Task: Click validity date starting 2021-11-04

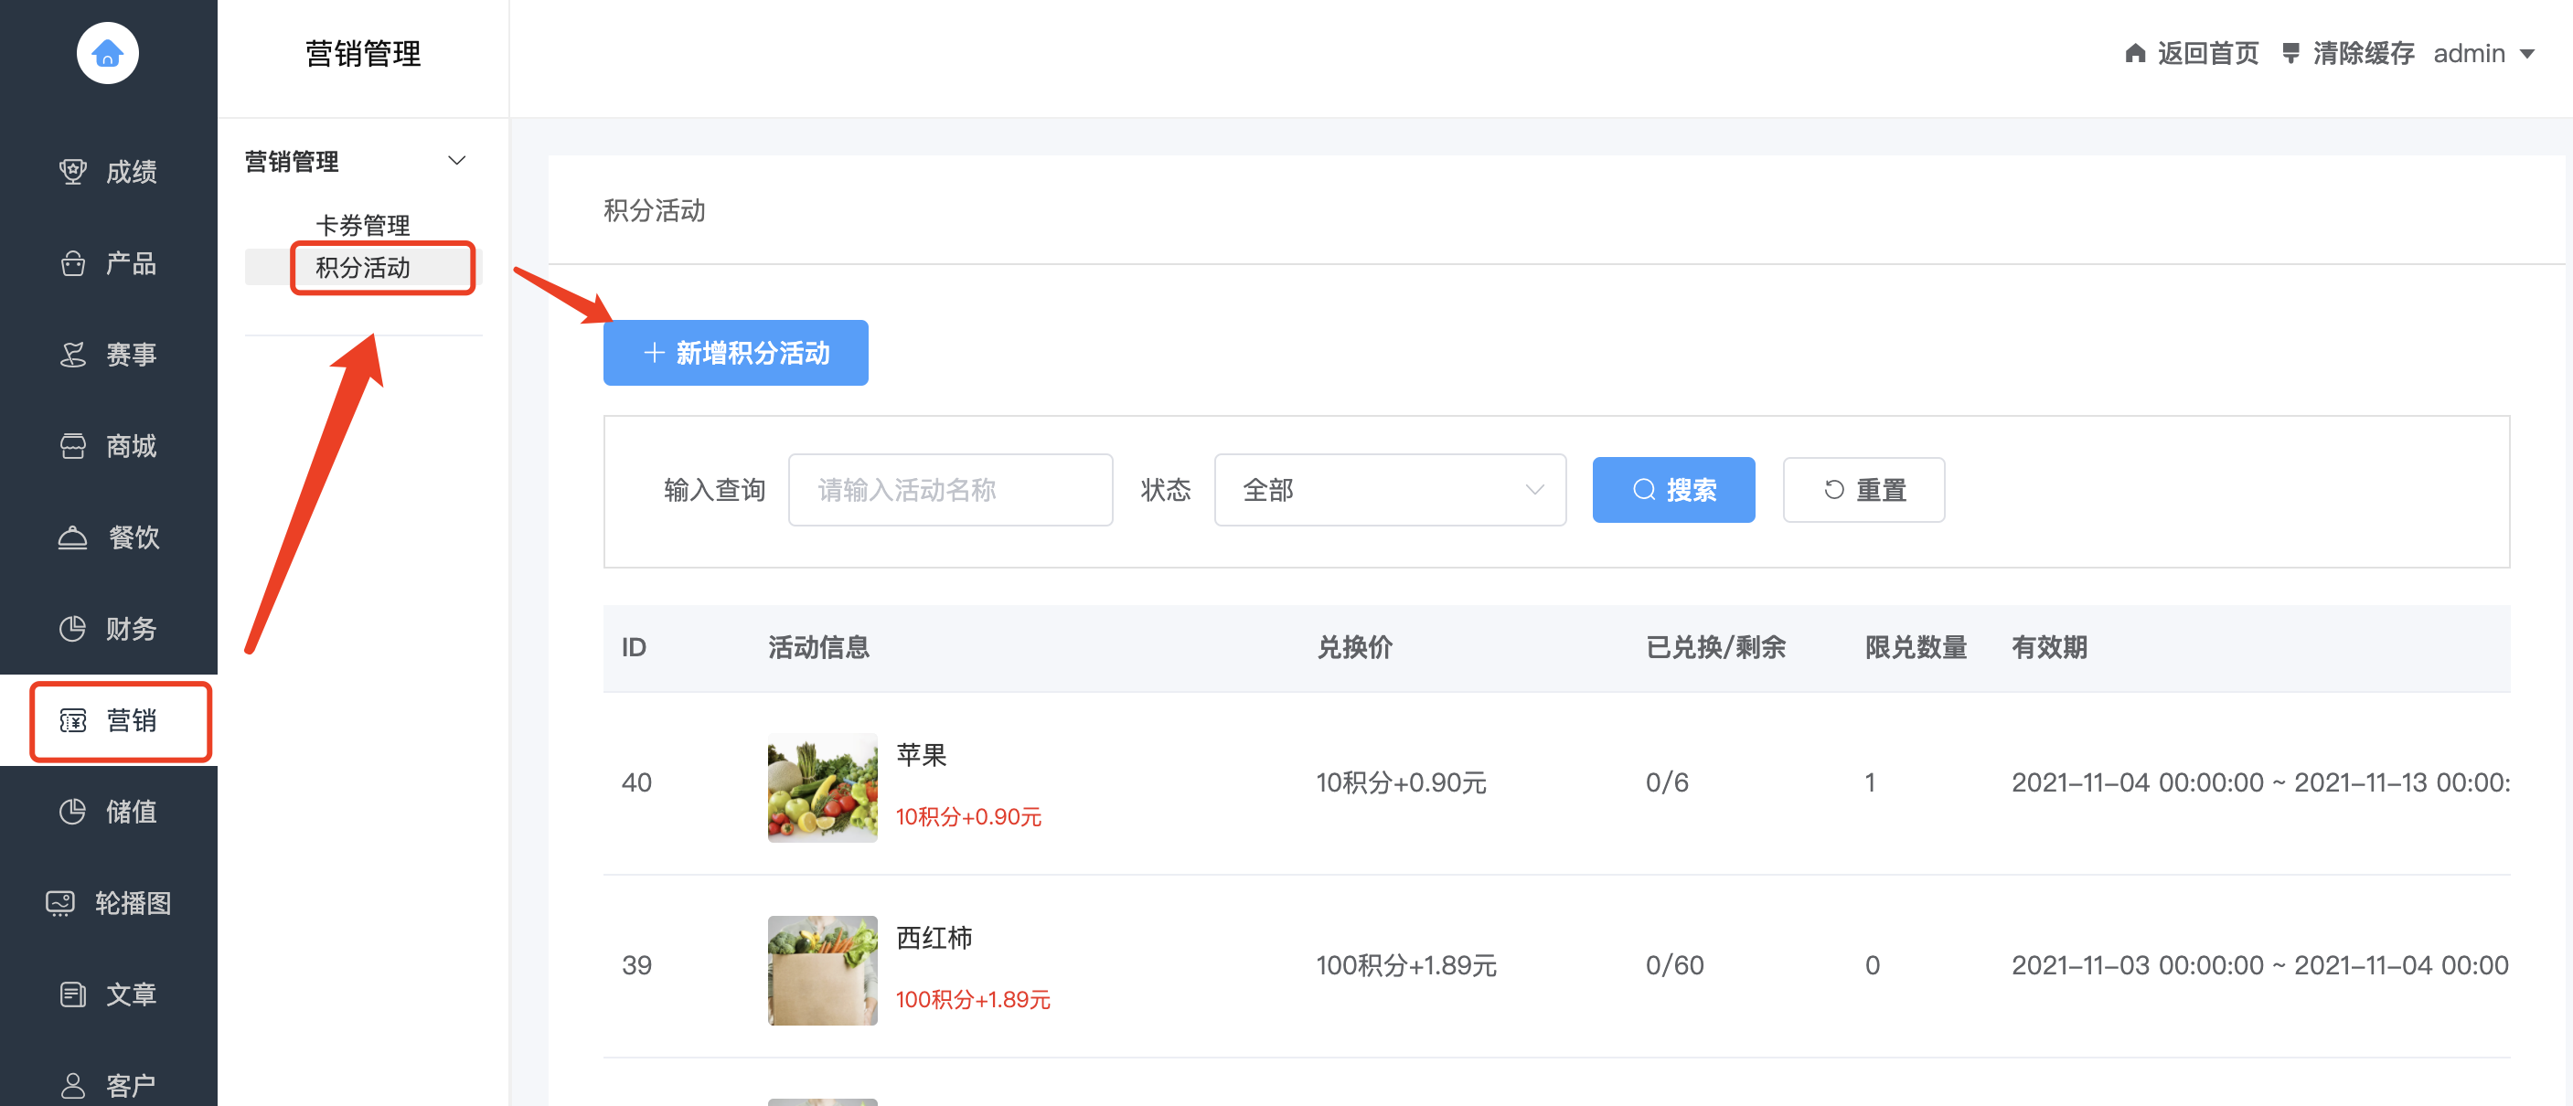Action: 2260,782
